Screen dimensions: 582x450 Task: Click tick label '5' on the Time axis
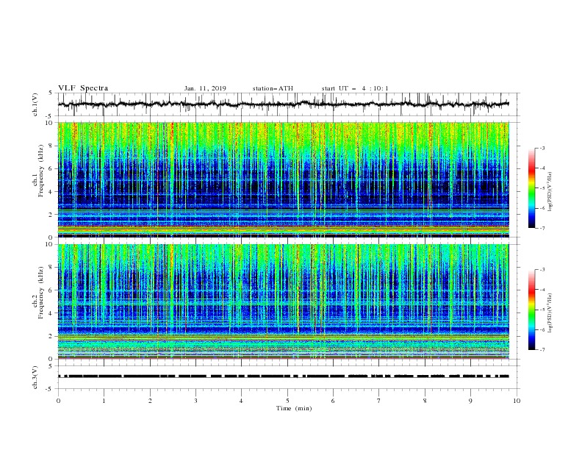pyautogui.click(x=287, y=401)
